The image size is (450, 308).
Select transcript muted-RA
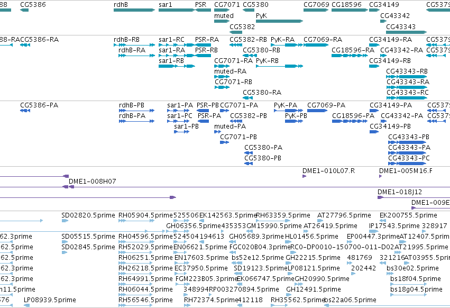click(230, 71)
